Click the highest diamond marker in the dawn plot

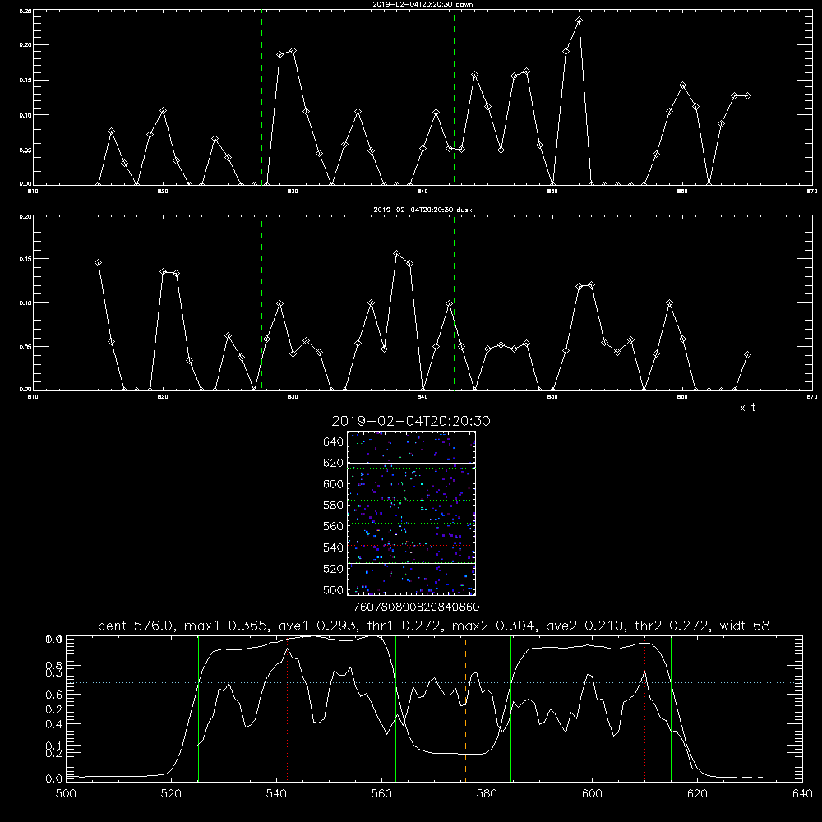click(579, 21)
